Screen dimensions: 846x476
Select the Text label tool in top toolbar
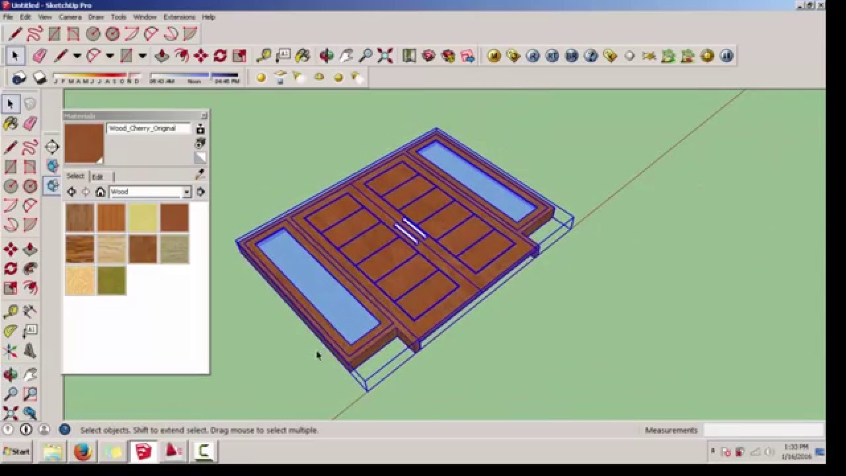284,56
